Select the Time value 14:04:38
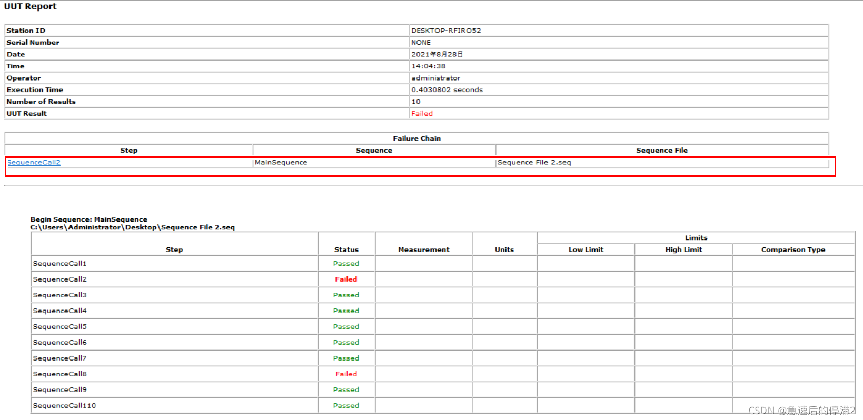The width and height of the screenshot is (863, 420). point(428,66)
